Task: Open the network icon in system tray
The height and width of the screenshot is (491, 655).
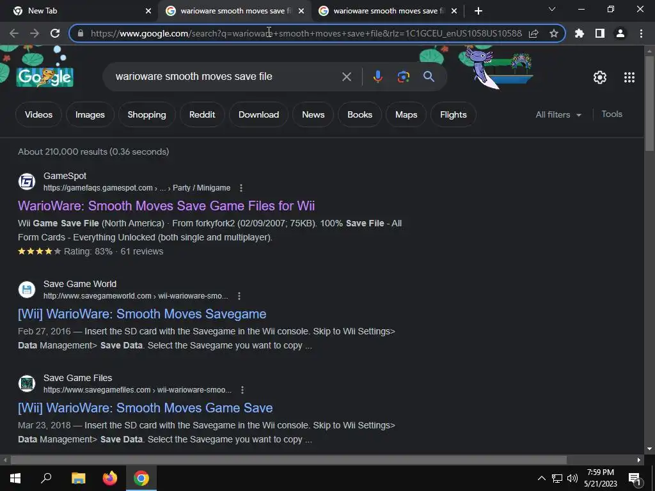Action: click(557, 478)
